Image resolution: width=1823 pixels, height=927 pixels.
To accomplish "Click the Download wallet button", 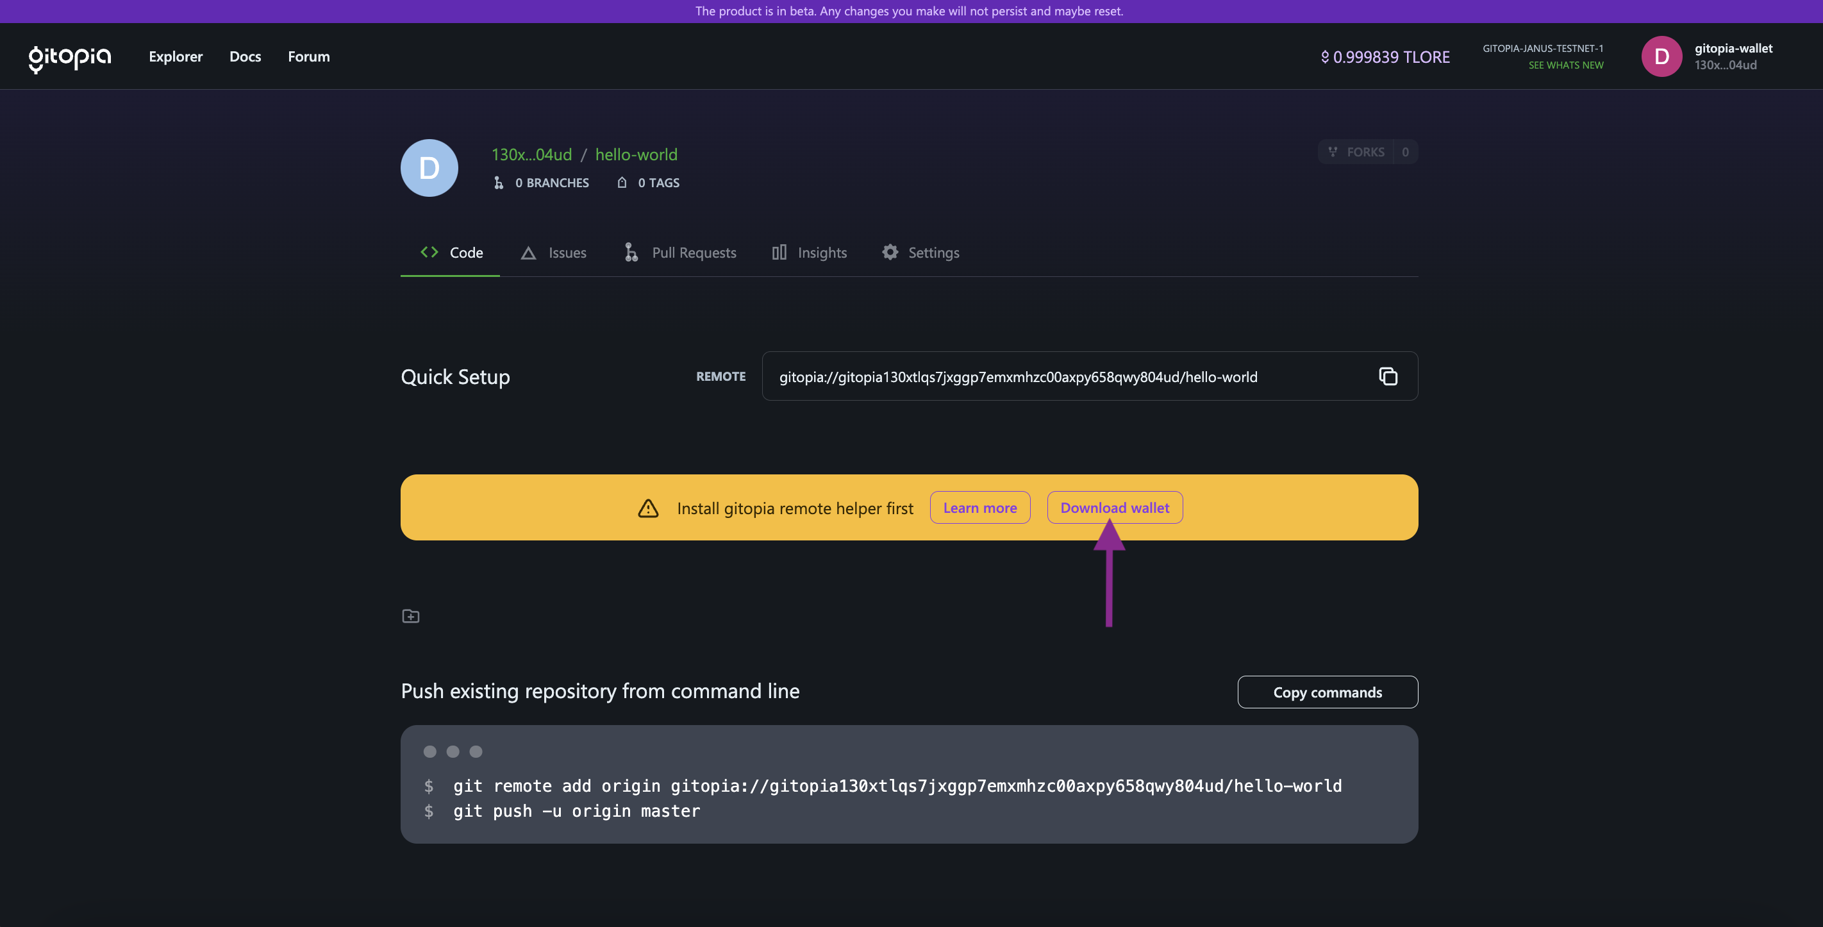I will 1114,507.
